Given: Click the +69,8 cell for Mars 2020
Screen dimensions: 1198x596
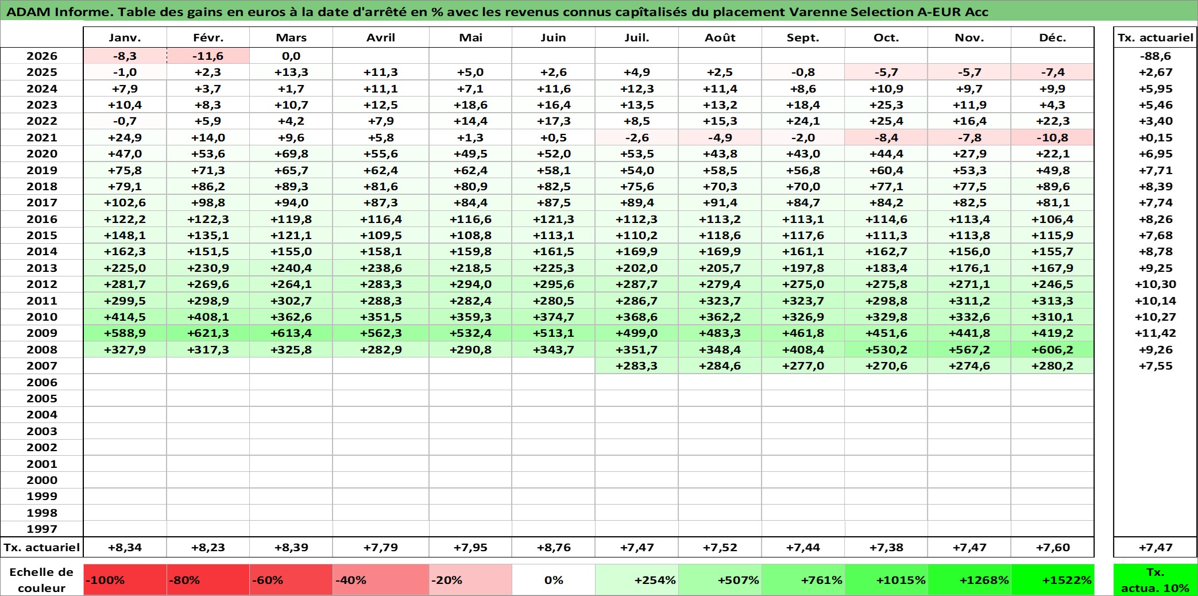Looking at the screenshot, I should click(x=291, y=153).
